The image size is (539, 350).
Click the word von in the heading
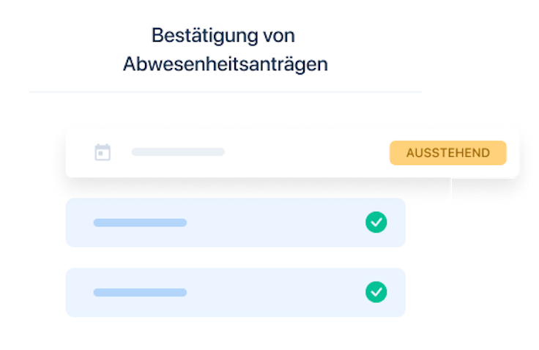pos(279,36)
